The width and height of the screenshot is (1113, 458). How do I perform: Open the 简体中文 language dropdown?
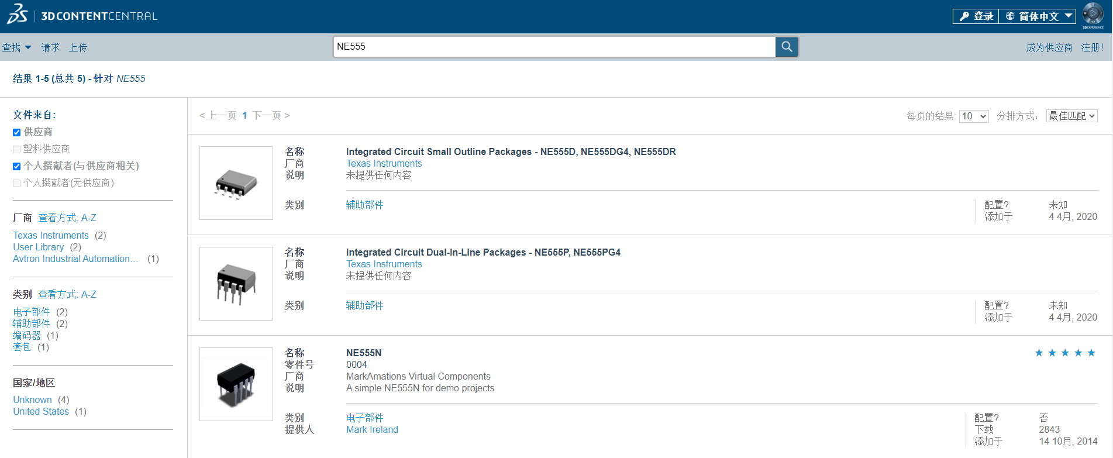(x=1038, y=16)
